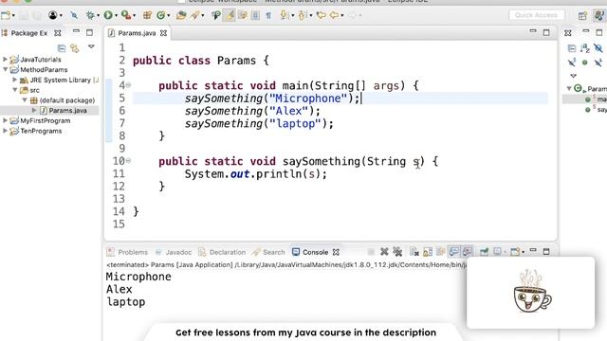
Task: Click the Open Perspective icon
Action: [x=582, y=15]
